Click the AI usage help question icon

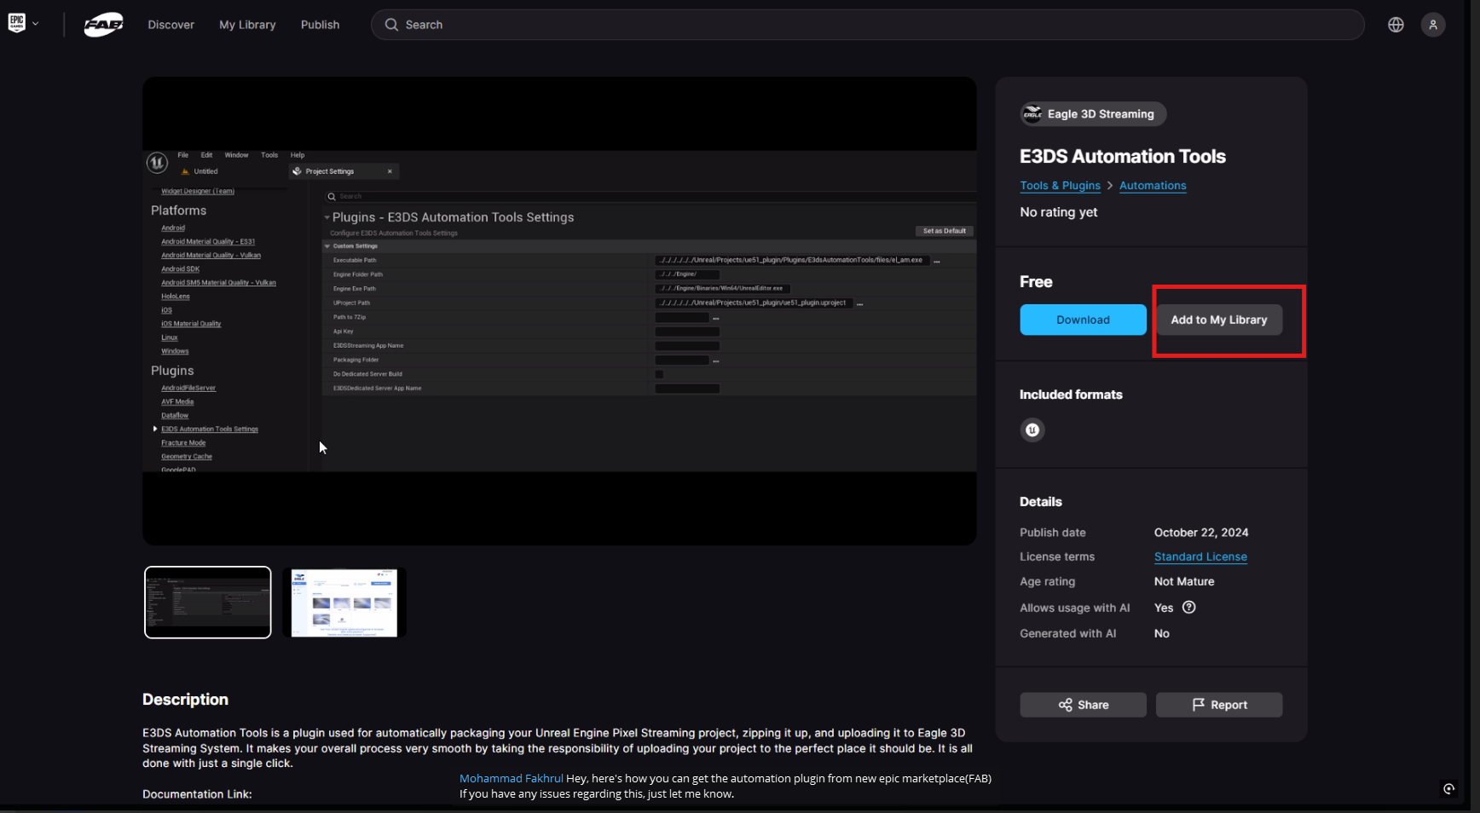tap(1188, 608)
